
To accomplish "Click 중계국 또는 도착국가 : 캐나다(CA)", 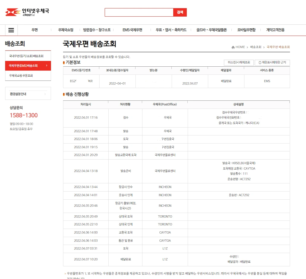I will 239,123.
